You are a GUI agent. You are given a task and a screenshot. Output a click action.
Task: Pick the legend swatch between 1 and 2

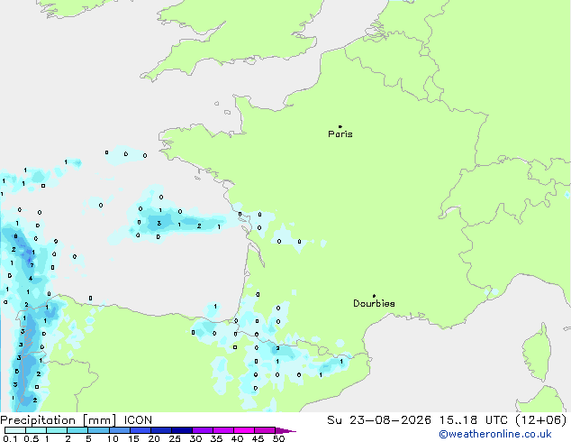point(57,430)
